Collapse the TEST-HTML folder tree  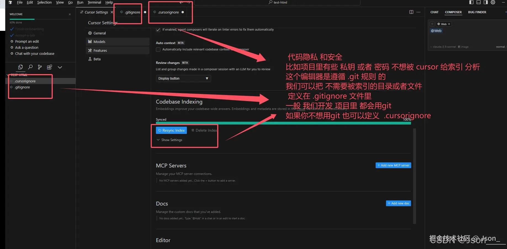(7, 75)
